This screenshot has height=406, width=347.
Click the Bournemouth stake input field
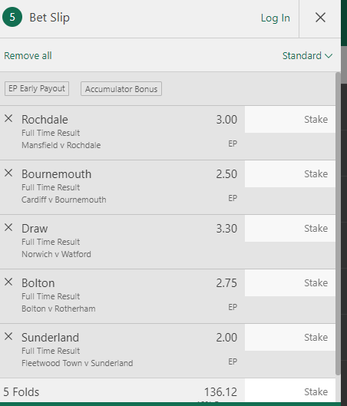[290, 173]
